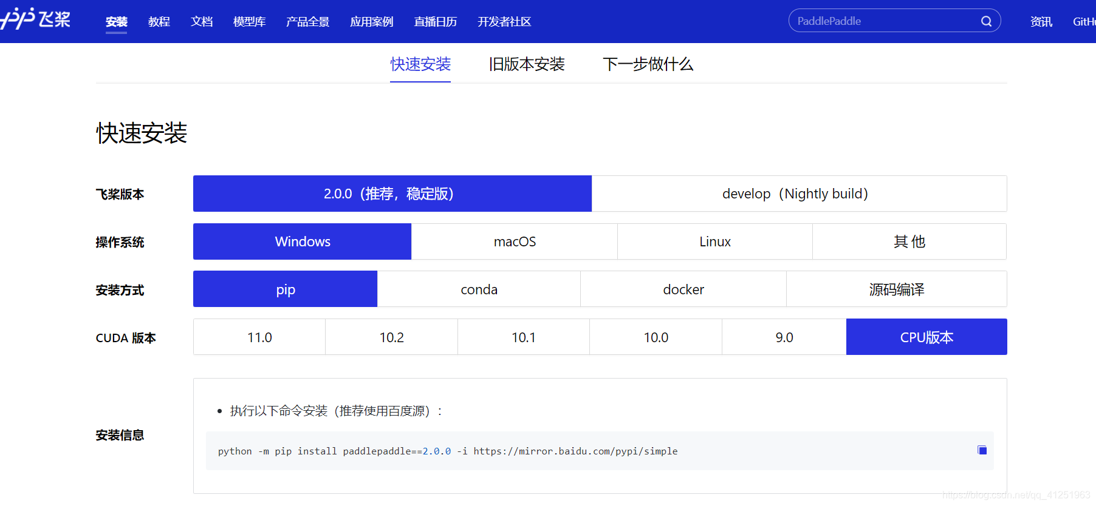
Task: Pick CUDA version 11.0
Action: click(x=259, y=337)
